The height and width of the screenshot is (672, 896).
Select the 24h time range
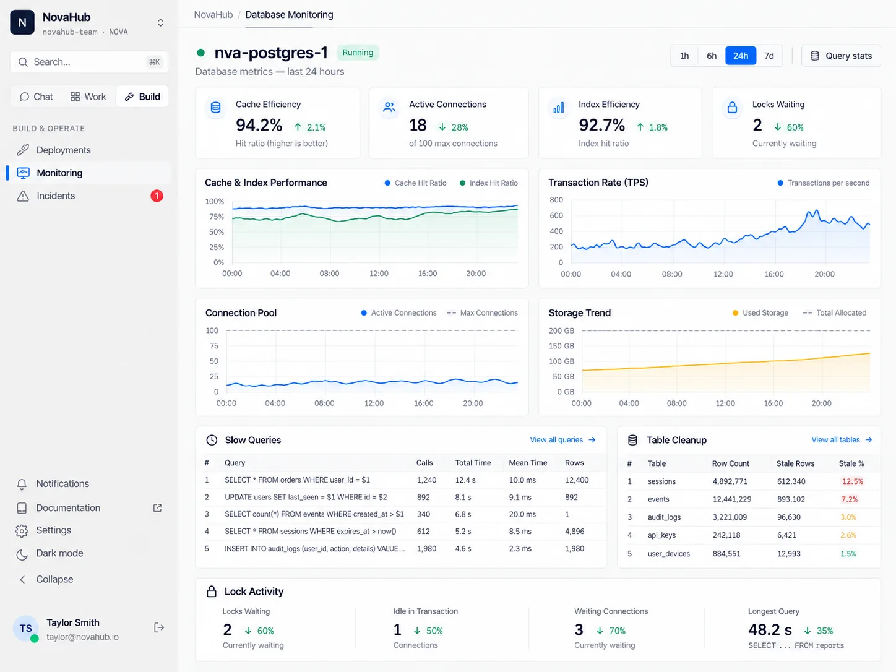pos(741,56)
